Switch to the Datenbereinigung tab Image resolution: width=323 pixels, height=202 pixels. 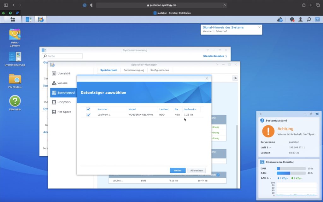134,70
